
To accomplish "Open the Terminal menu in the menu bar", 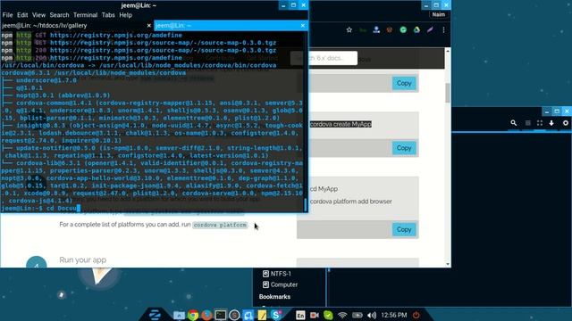I will [x=86, y=15].
